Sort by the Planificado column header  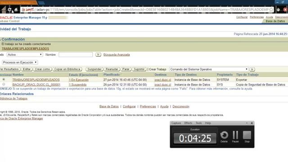tap(112, 75)
